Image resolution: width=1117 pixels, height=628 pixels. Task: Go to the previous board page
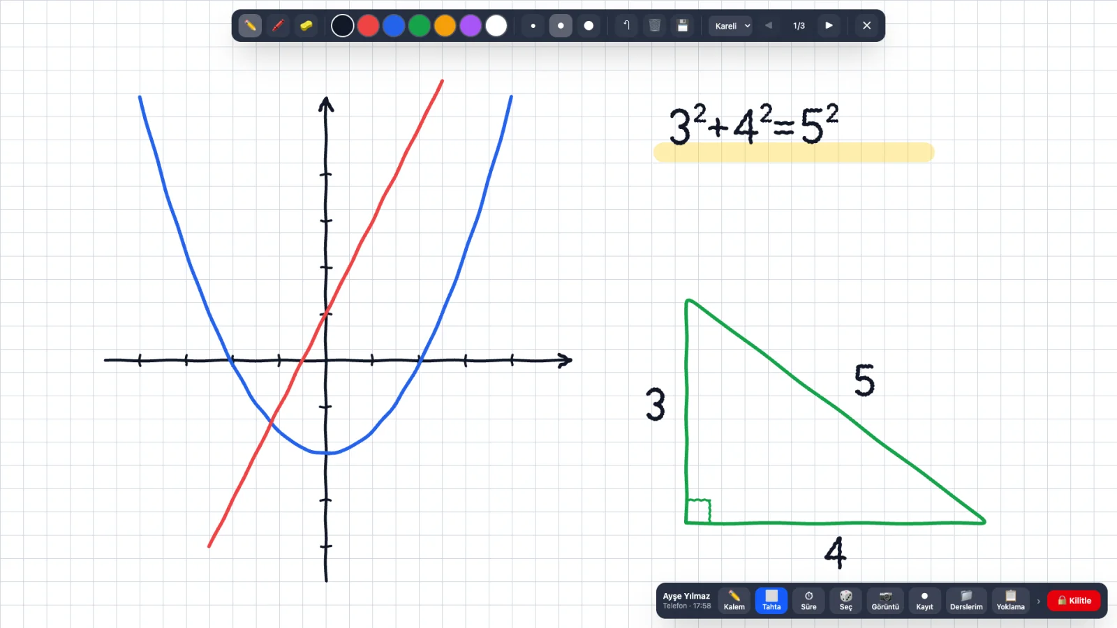(x=769, y=26)
